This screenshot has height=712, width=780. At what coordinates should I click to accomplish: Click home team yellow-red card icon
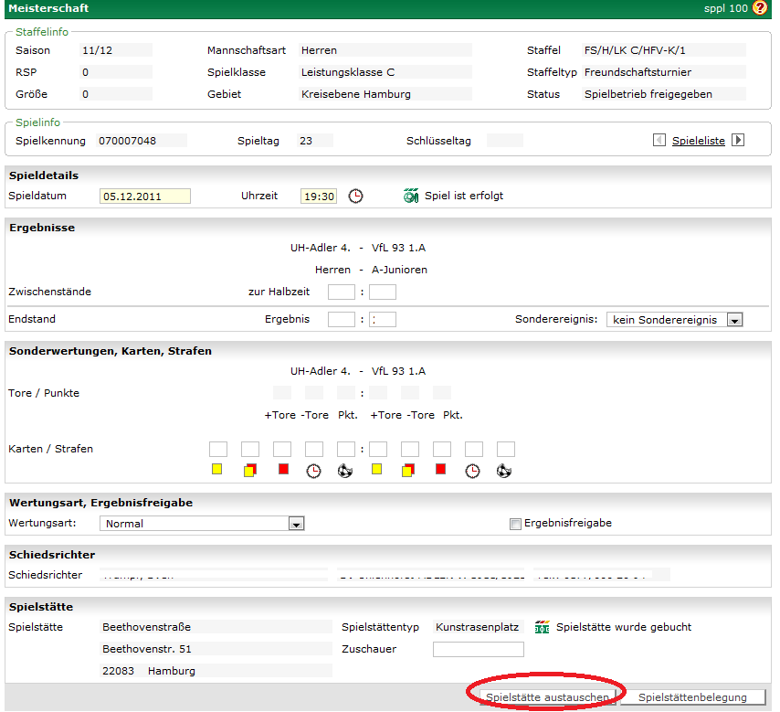tap(250, 470)
